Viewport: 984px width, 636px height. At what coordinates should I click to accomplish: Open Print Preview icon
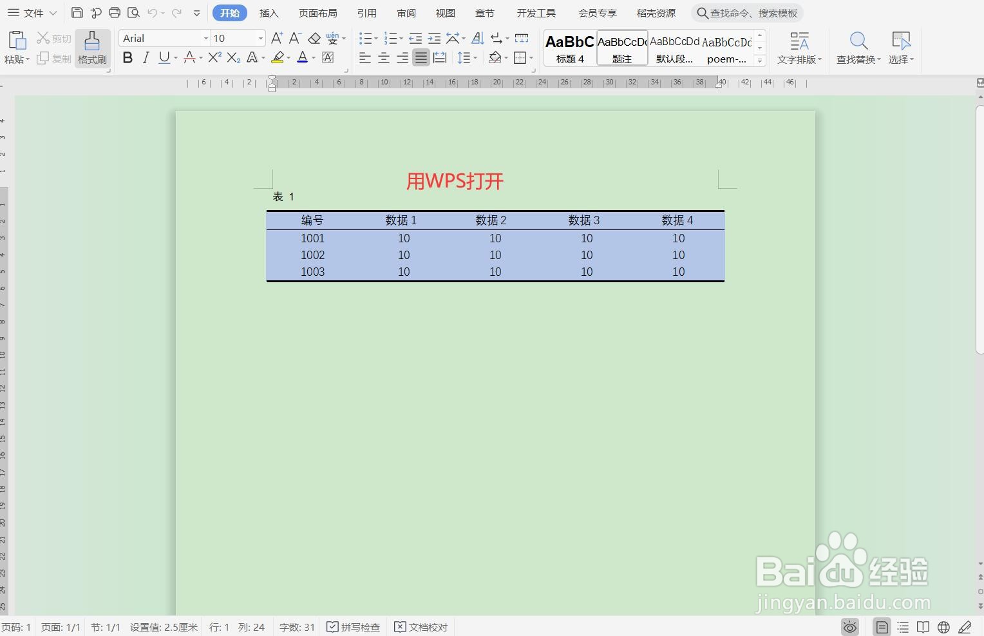[133, 13]
